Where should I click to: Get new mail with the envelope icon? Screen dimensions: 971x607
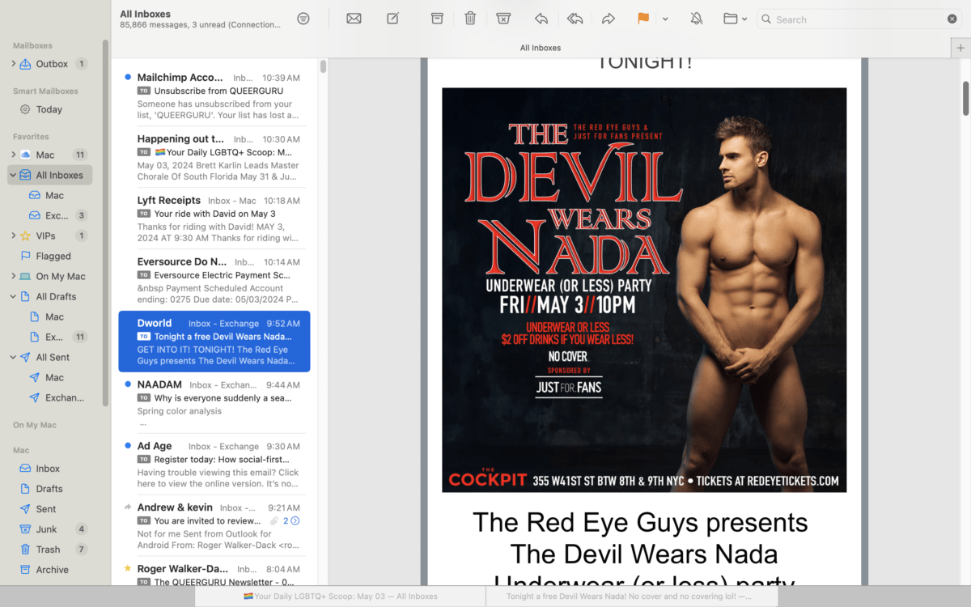pos(354,19)
